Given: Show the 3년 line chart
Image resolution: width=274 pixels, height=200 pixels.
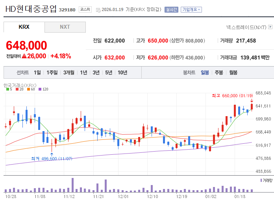Looking at the screenshot, I should tap(96, 72).
